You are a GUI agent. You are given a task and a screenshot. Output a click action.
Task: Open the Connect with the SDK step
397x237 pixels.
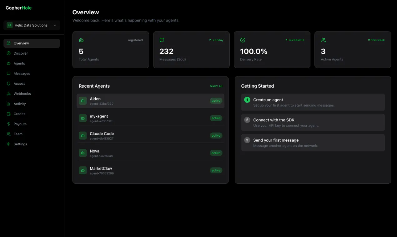click(x=313, y=122)
